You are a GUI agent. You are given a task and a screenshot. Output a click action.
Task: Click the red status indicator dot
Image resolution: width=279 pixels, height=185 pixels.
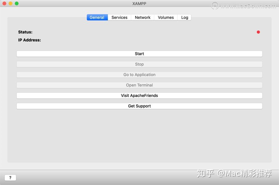[x=258, y=32]
